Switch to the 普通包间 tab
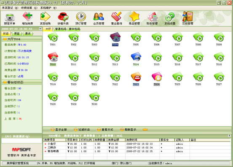233x167 pixels. pyautogui.click(x=60, y=29)
